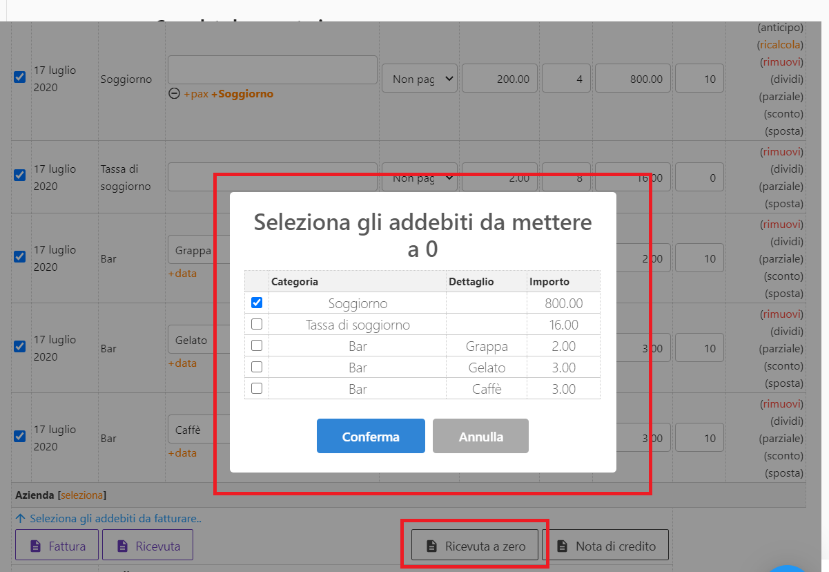Open the Soggiorno row payment status dropdown
Viewport: 829px width, 572px height.
[420, 79]
